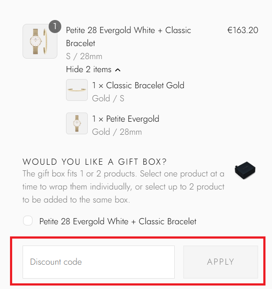Viewport: 272px width, 289px height.
Task: Click the S / 28mm variant text
Action: [x=84, y=56]
